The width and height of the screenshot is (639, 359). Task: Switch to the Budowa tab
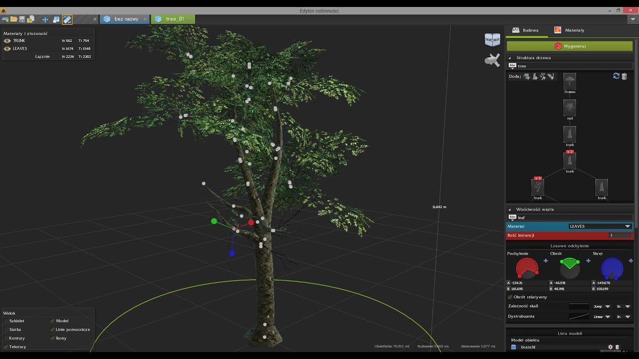(x=526, y=30)
